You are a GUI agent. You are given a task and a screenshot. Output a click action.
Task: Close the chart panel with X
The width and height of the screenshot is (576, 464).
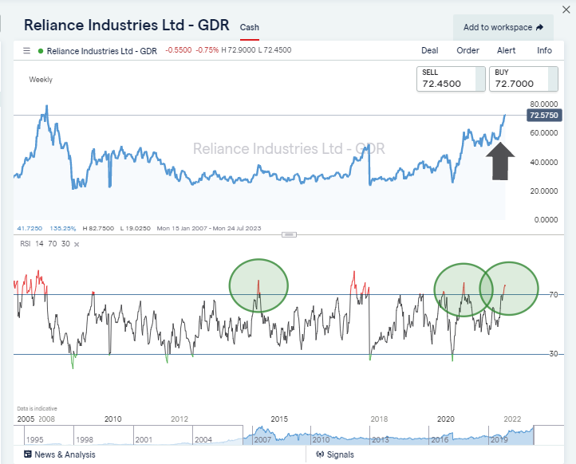(566, 10)
